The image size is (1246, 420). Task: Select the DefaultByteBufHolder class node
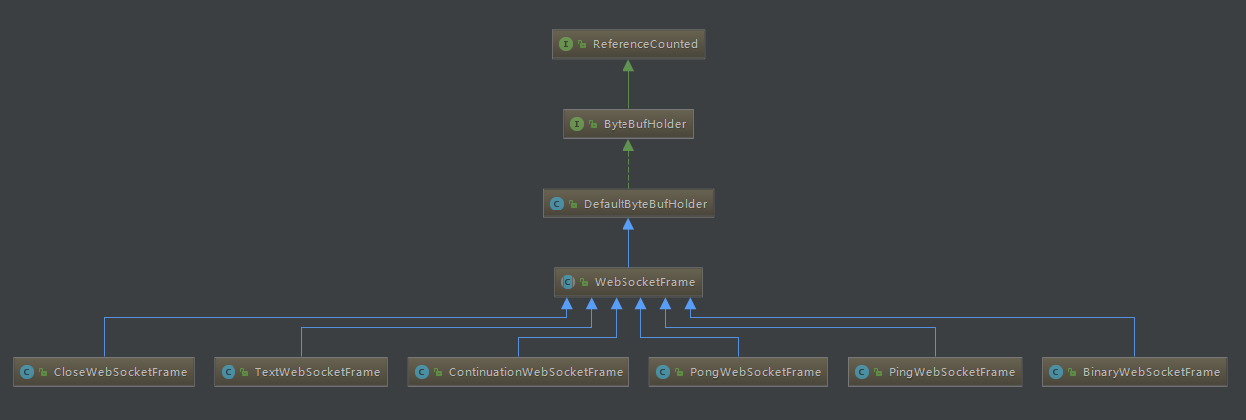628,204
